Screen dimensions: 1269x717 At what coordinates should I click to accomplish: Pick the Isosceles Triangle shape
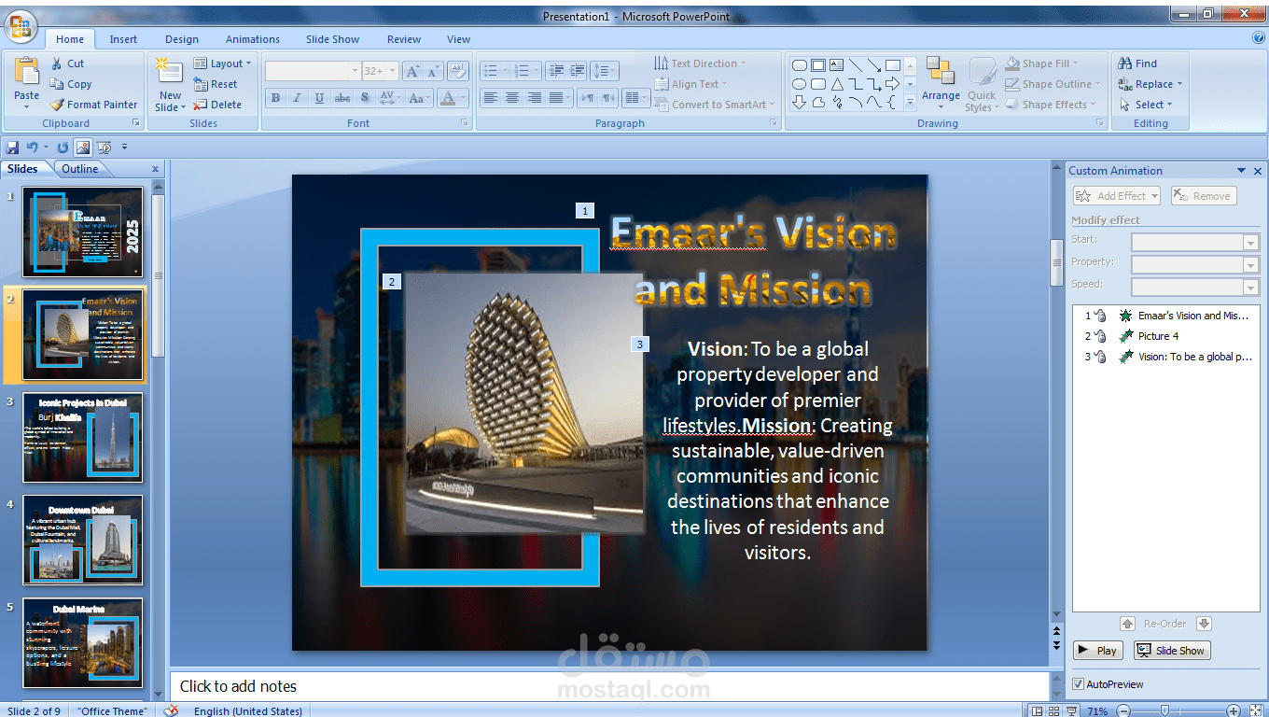(x=837, y=84)
